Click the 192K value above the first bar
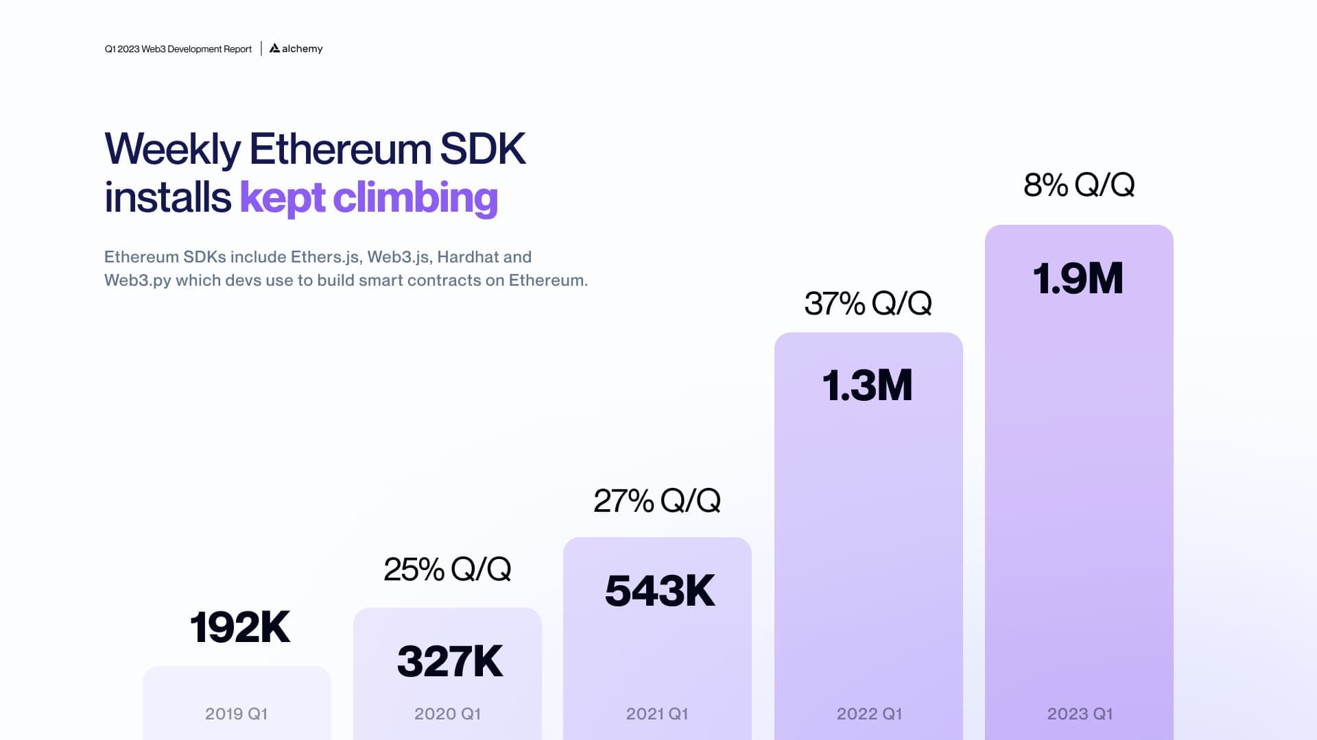Screen dimensions: 1317x740 coord(239,627)
